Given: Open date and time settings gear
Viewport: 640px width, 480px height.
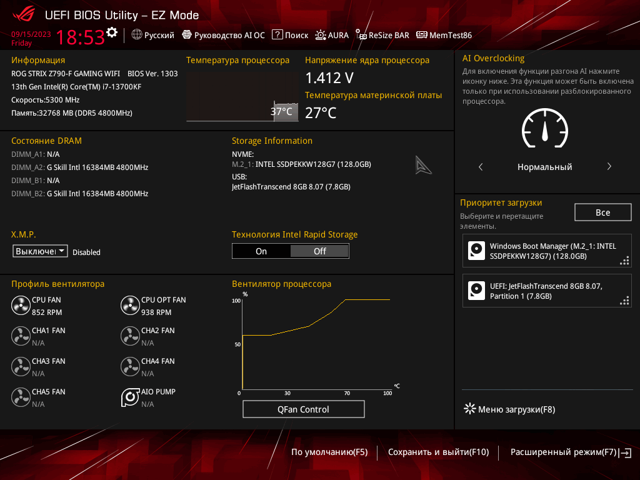Looking at the screenshot, I should click(112, 32).
